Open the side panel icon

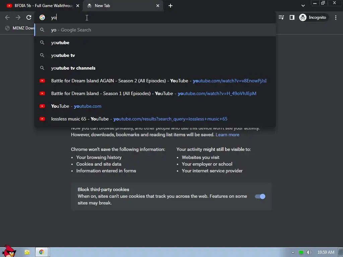coord(292,17)
